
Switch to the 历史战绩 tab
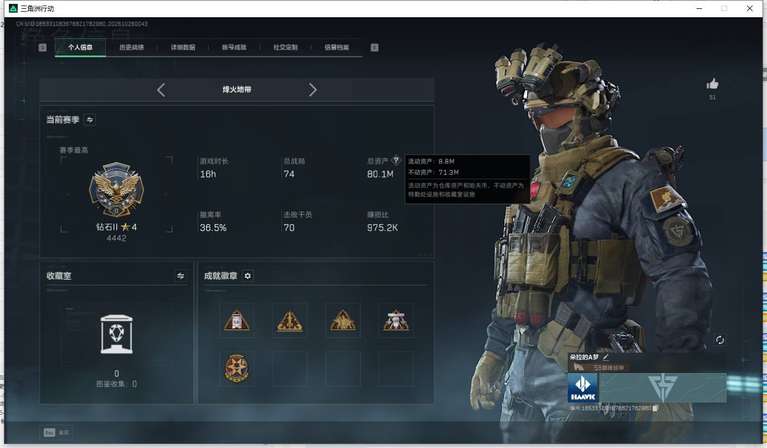(132, 47)
